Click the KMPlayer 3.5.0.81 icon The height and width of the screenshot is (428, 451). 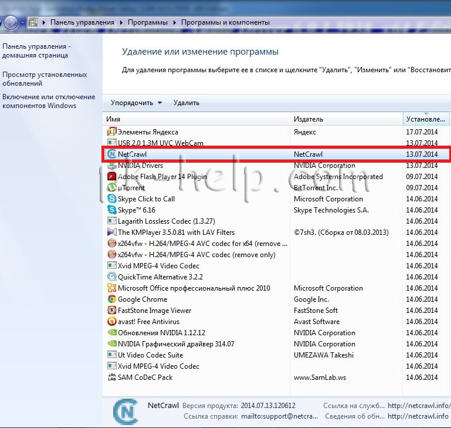point(111,232)
